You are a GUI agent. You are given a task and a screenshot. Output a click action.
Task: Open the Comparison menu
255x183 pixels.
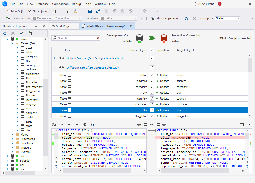click(60, 4)
